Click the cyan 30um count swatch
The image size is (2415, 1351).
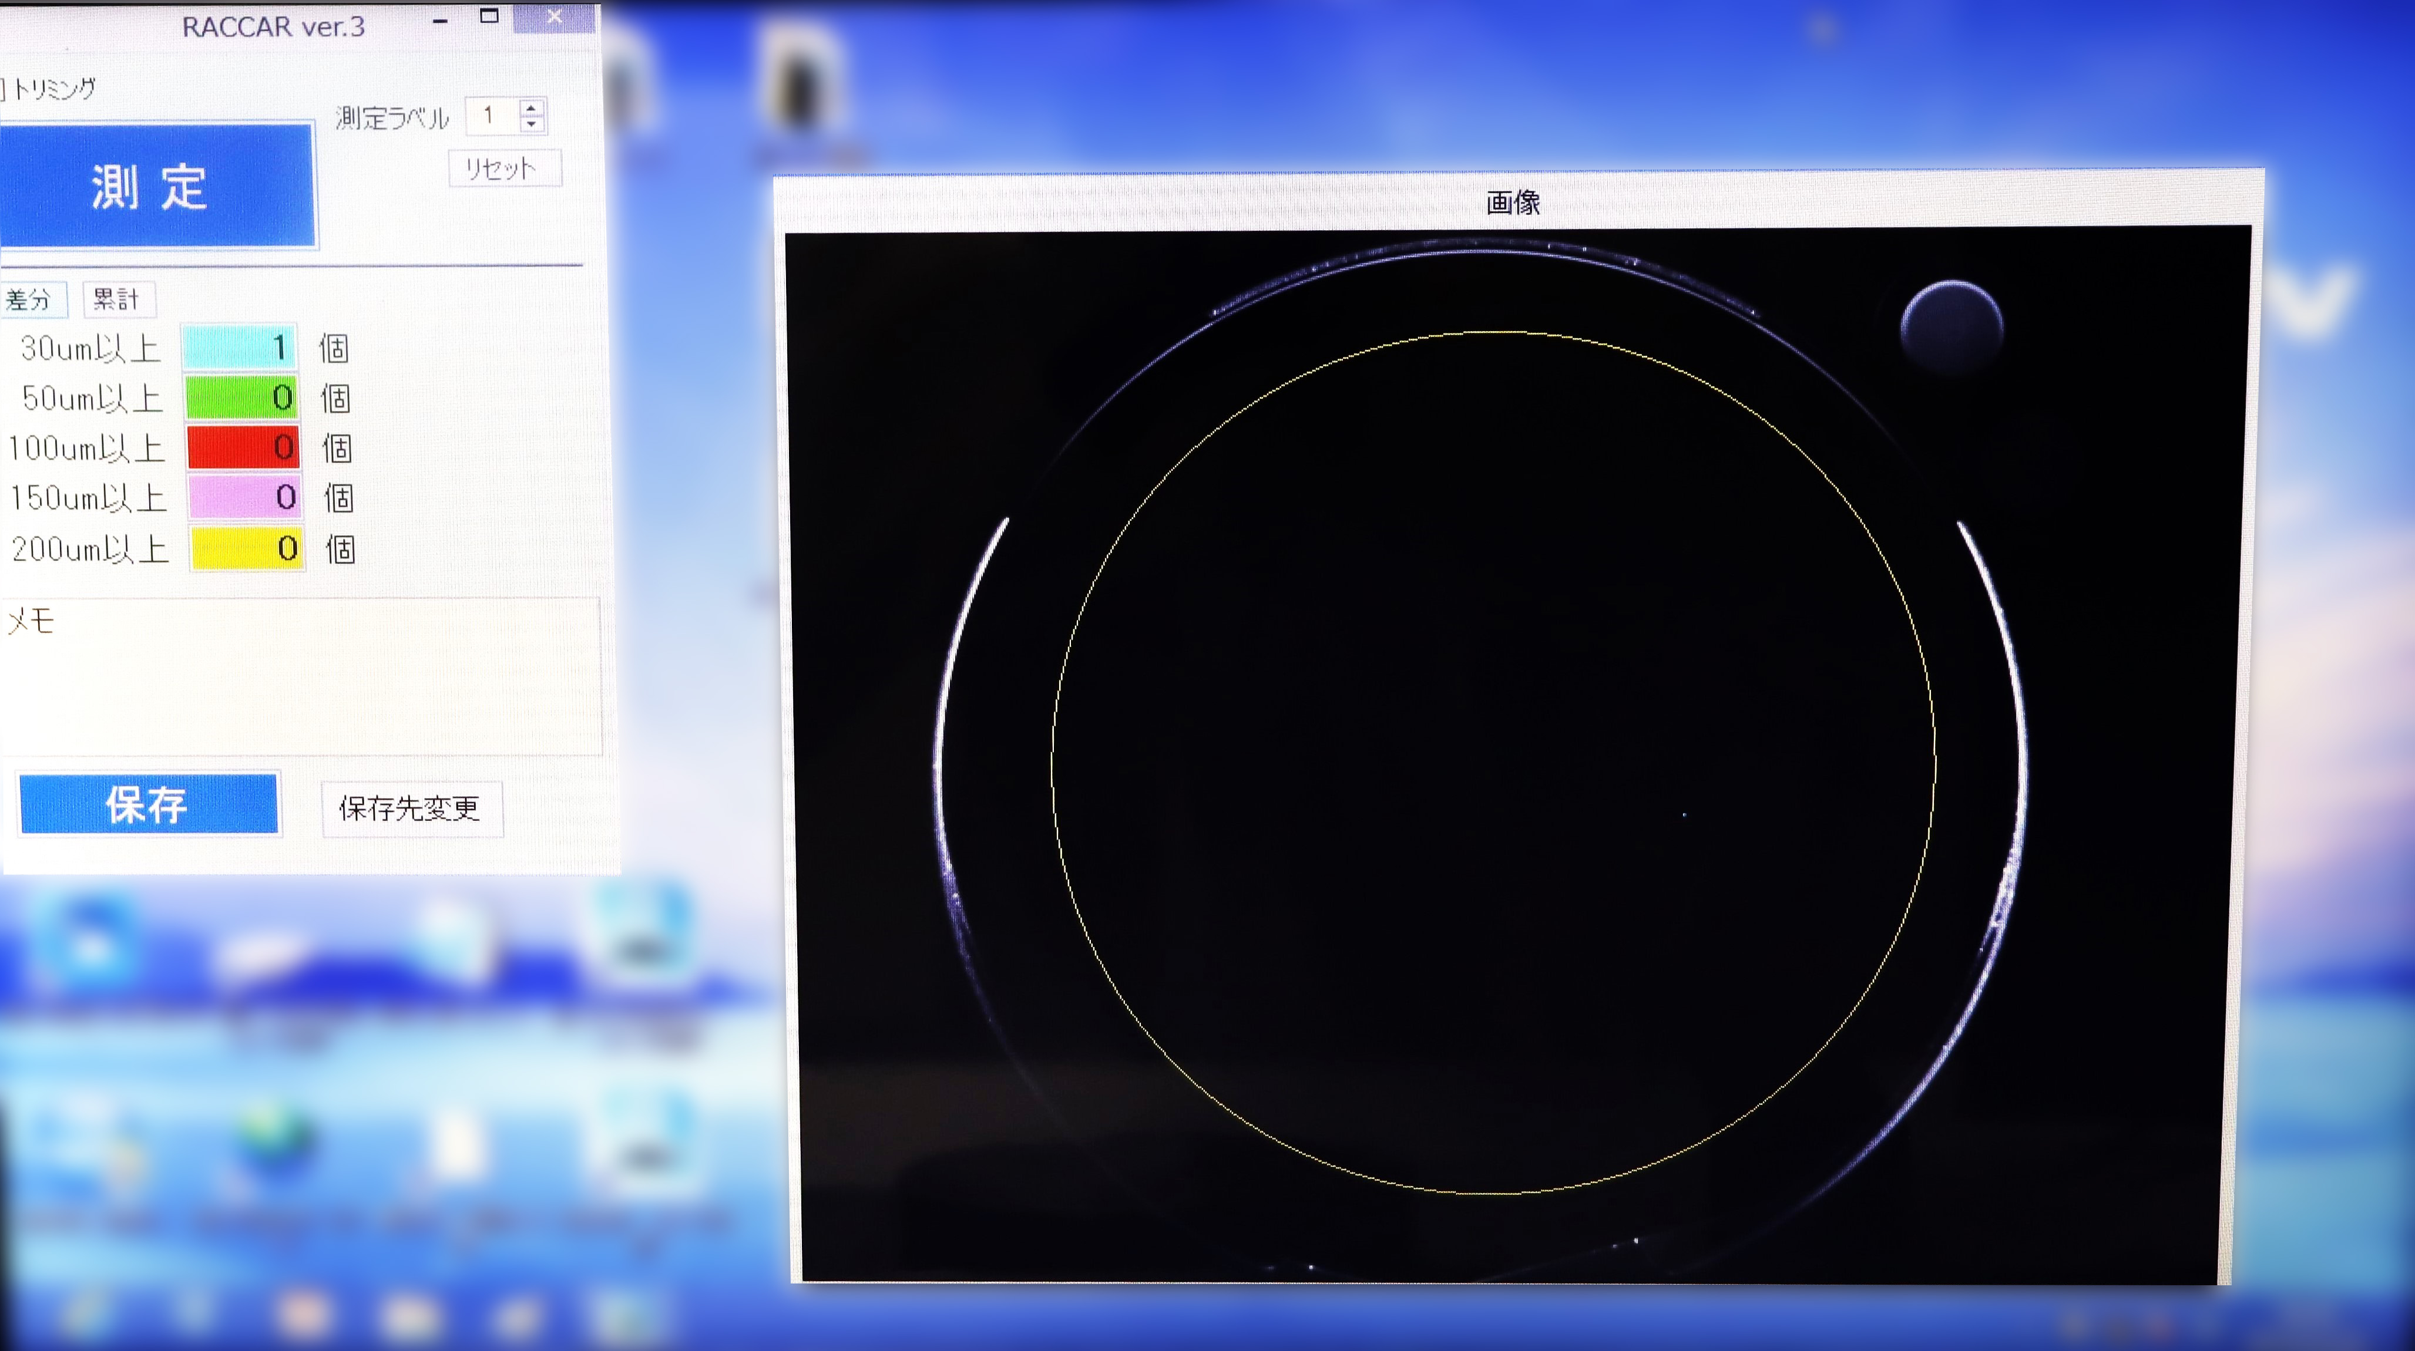[x=239, y=348]
